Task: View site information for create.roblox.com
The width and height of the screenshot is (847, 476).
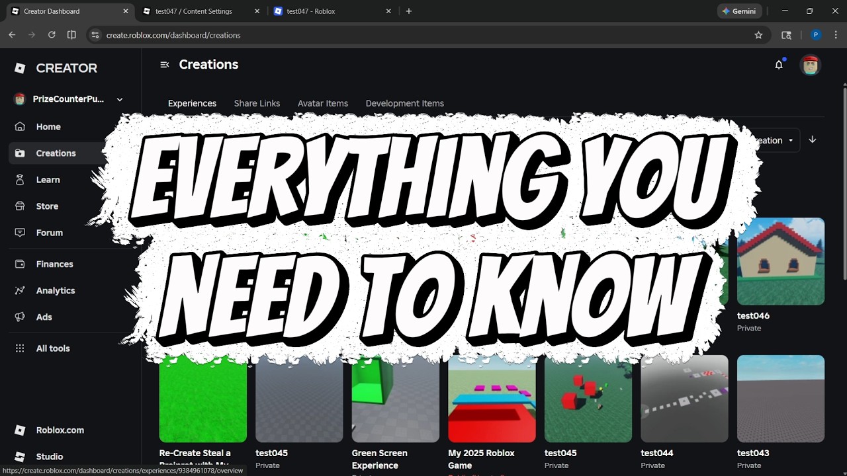Action: (95, 35)
